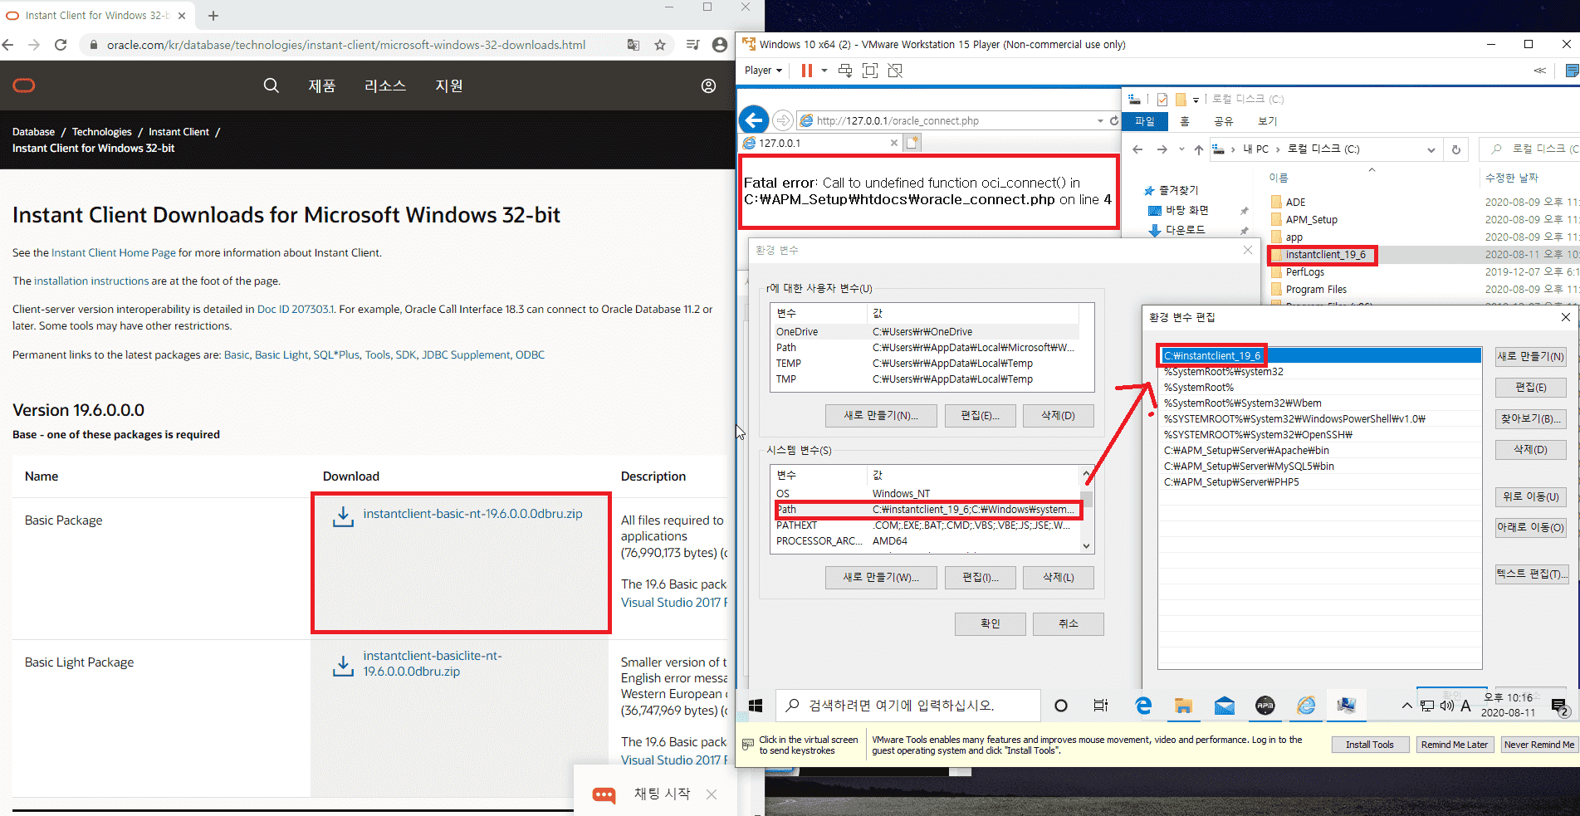Click the Oracle logo on the webpage

24,86
